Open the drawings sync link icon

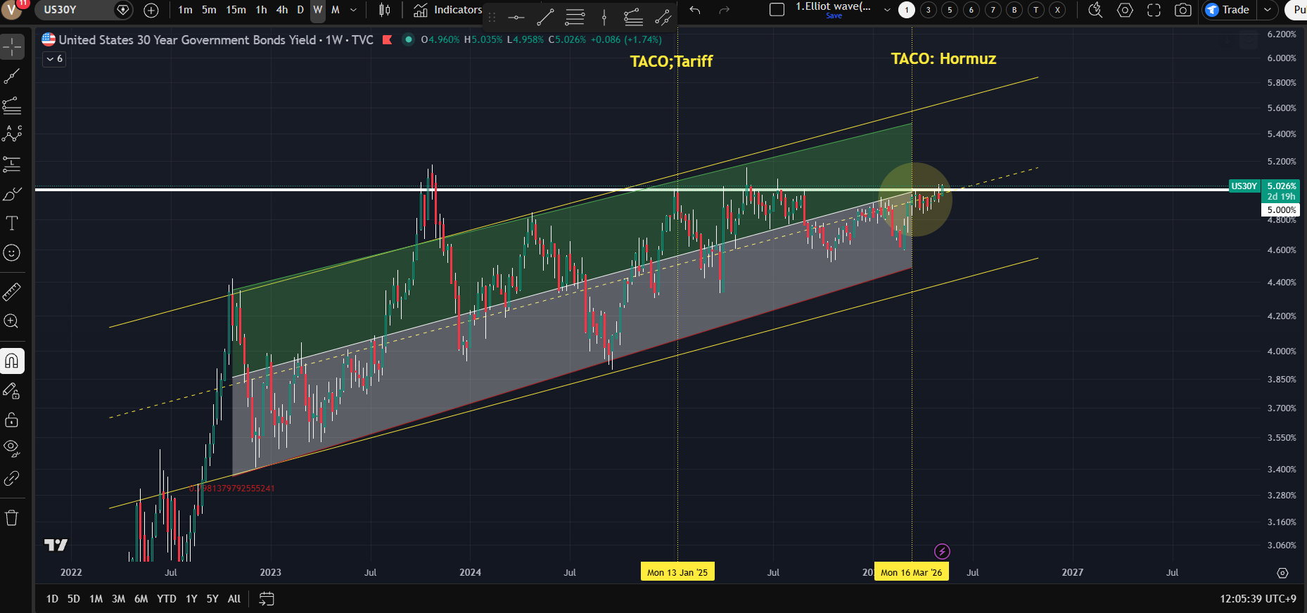[12, 478]
